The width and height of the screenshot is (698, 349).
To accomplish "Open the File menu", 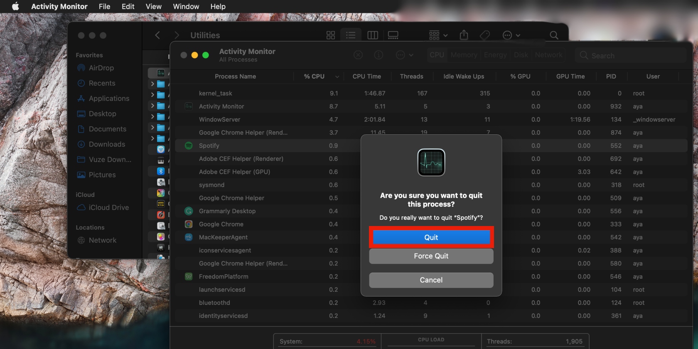I will [x=104, y=6].
